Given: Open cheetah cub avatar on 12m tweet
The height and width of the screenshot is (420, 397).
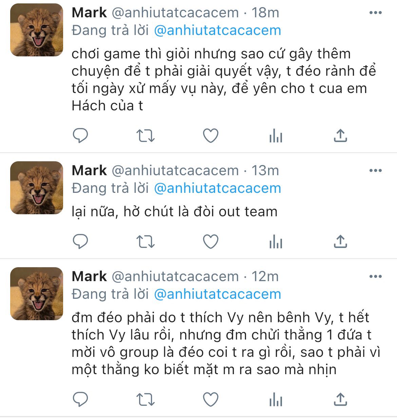Looking at the screenshot, I should click(37, 294).
